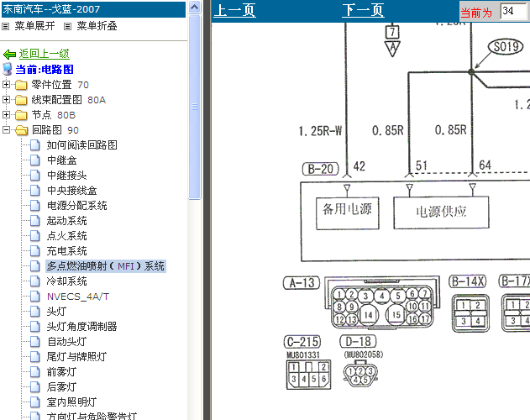The width and height of the screenshot is (530, 420).
Task: Click page icon beside NVECS_4A/T
Action: tap(35, 297)
